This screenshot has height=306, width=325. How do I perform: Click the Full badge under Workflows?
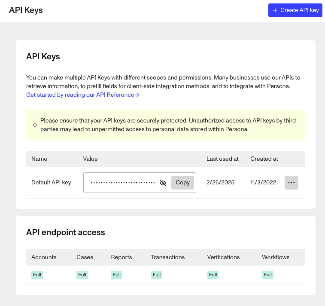point(267,275)
